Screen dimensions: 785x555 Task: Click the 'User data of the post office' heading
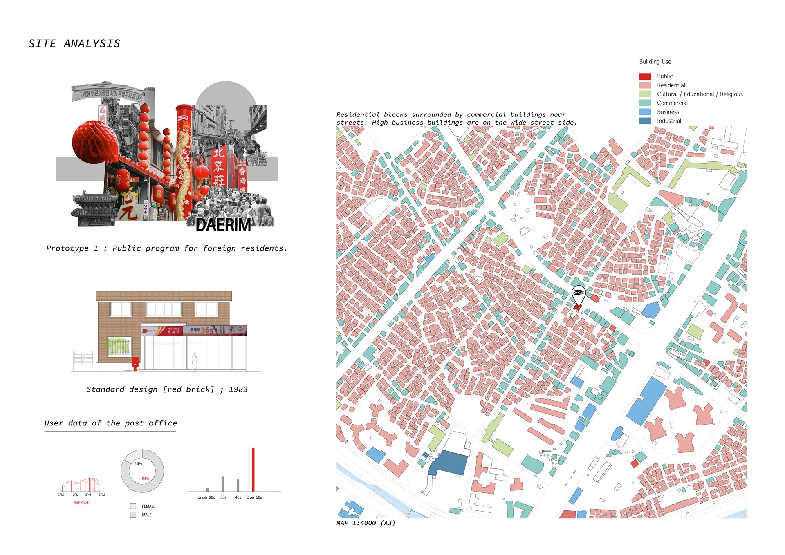pyautogui.click(x=110, y=423)
